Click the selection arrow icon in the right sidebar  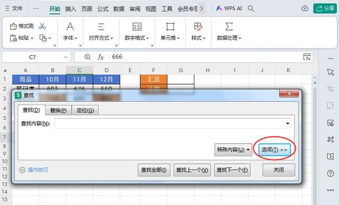coord(331,72)
